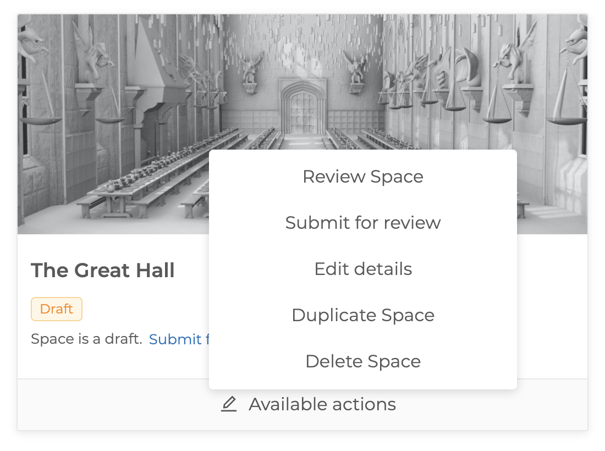Click empty card area right of the menu
Viewport: 605px width, 451px height.
coord(550,308)
